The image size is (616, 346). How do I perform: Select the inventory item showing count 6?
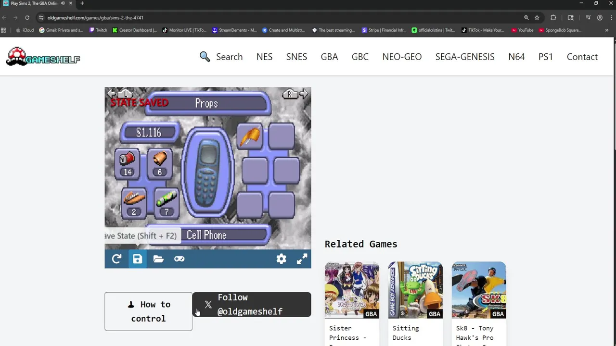159,163
